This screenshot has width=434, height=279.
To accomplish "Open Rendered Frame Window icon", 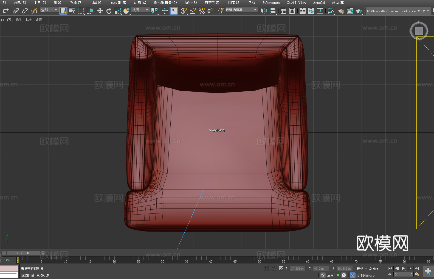I will [350, 11].
